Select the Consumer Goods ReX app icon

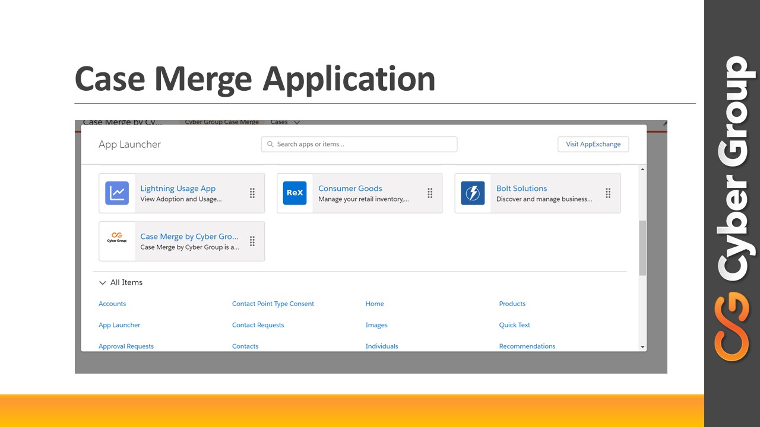click(x=295, y=193)
